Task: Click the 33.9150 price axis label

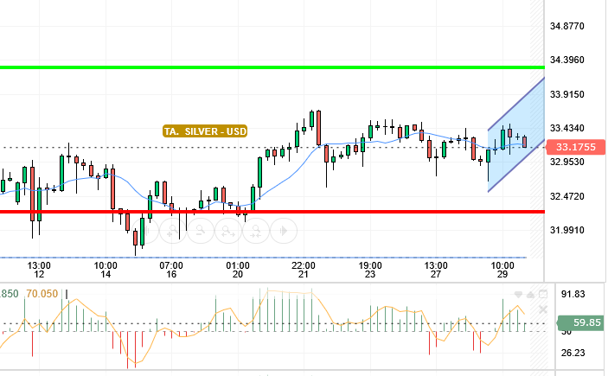Action: coord(566,94)
